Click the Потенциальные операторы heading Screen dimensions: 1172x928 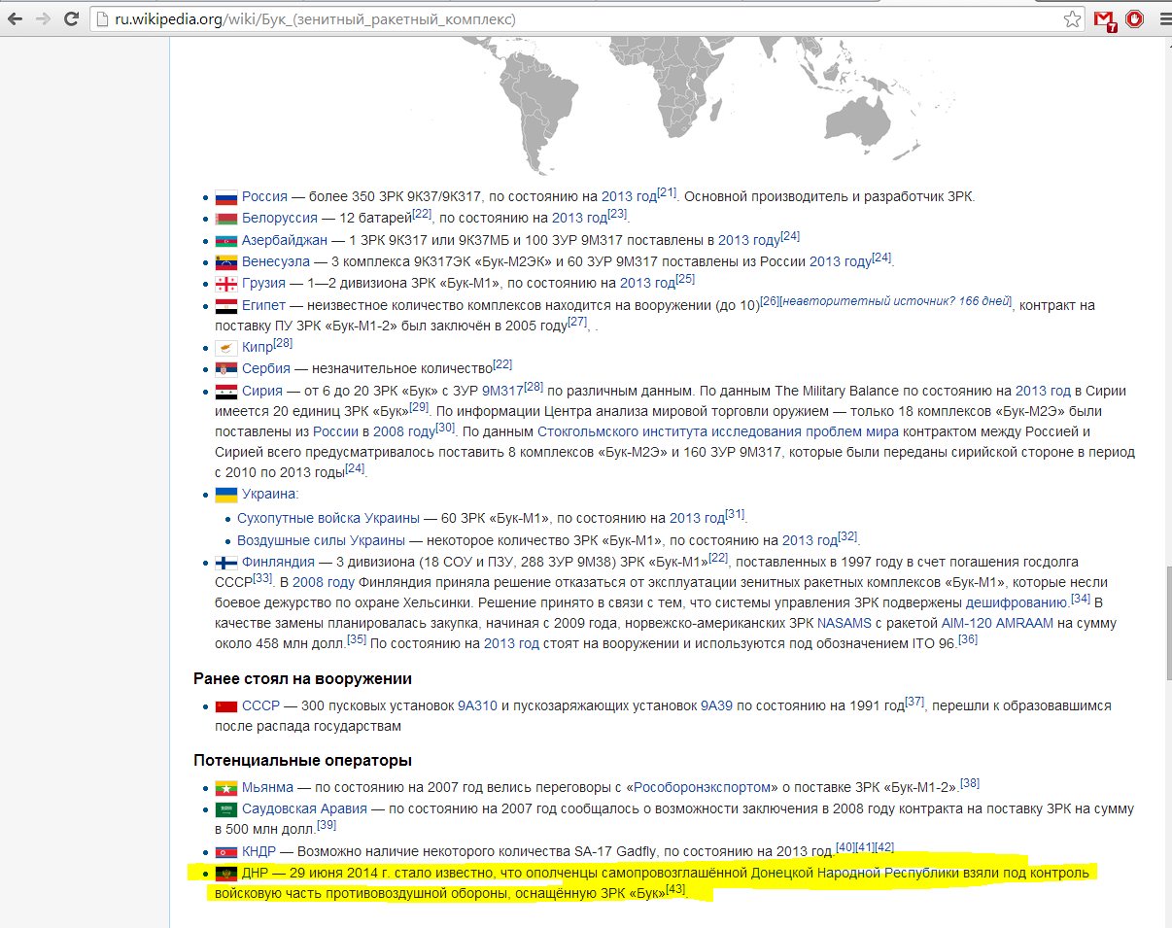[x=302, y=760]
